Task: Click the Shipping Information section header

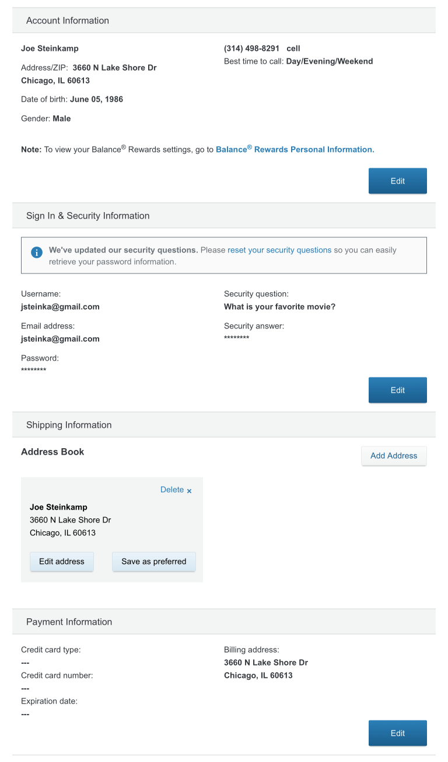Action: pos(69,425)
